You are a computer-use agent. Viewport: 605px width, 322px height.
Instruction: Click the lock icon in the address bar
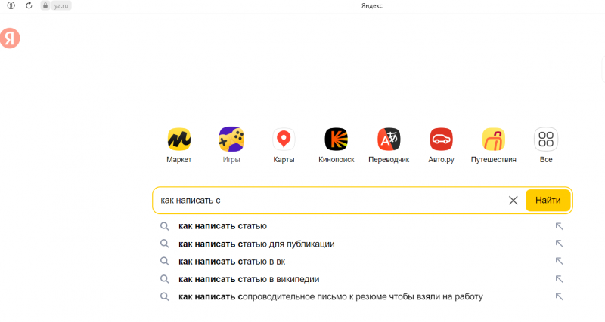tap(45, 5)
